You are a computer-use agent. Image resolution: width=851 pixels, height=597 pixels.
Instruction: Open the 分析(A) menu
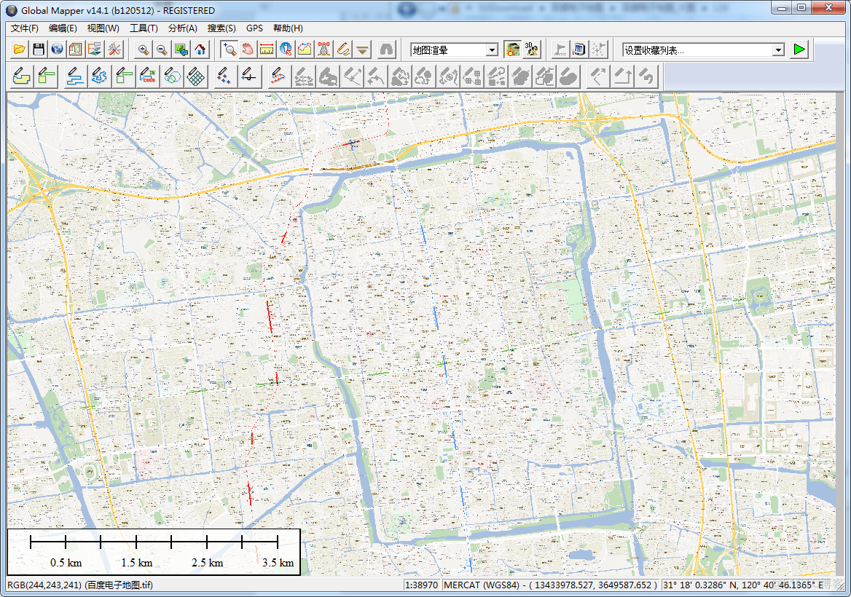pos(182,28)
